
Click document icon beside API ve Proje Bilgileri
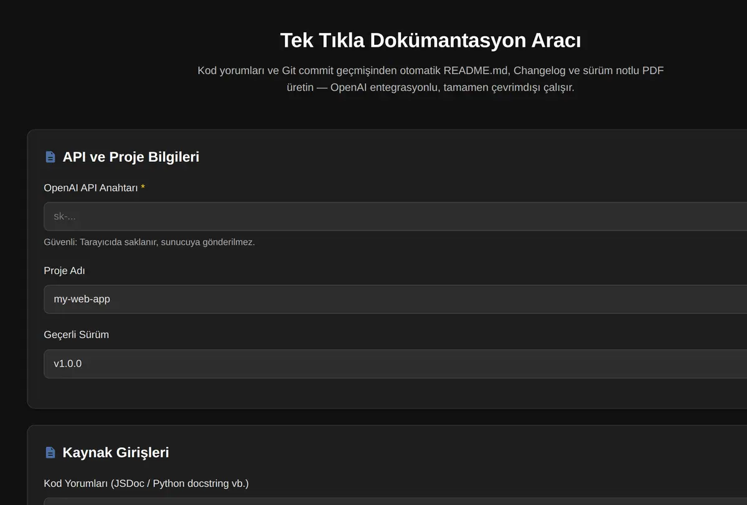click(x=50, y=157)
